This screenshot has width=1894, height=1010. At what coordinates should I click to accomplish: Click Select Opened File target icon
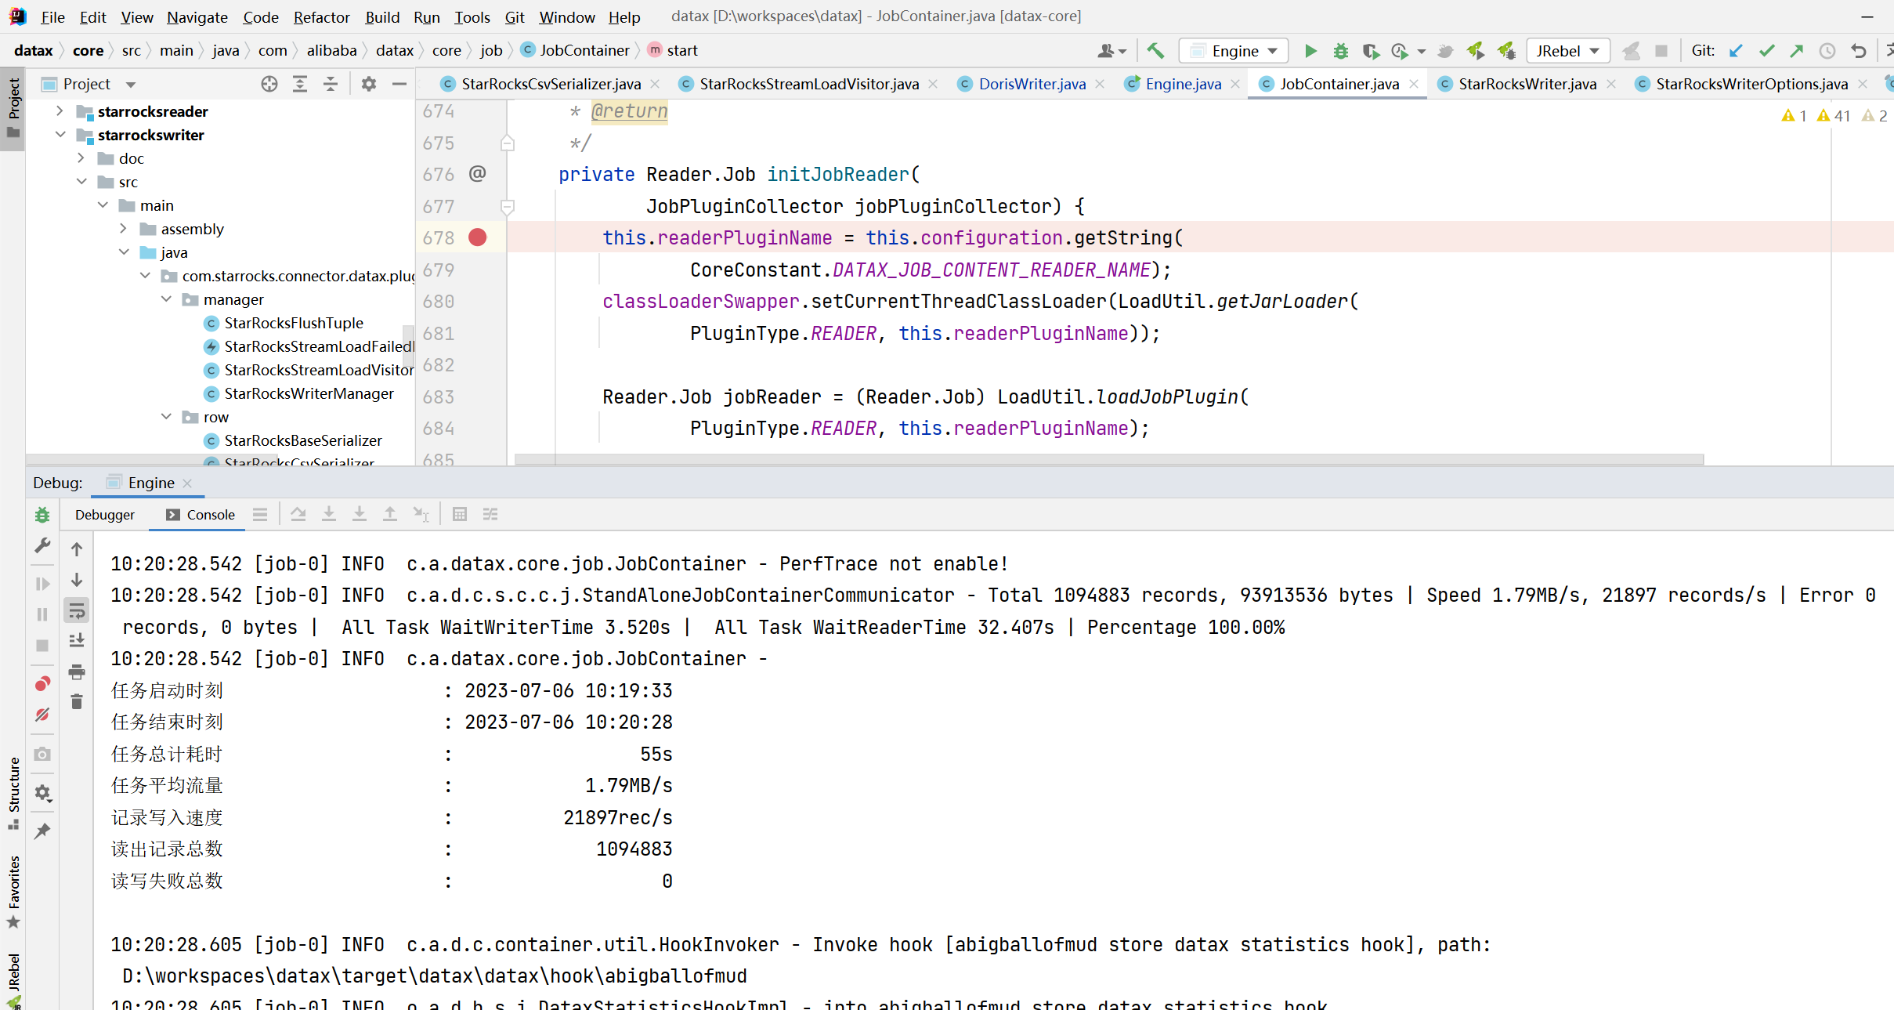pos(269,84)
